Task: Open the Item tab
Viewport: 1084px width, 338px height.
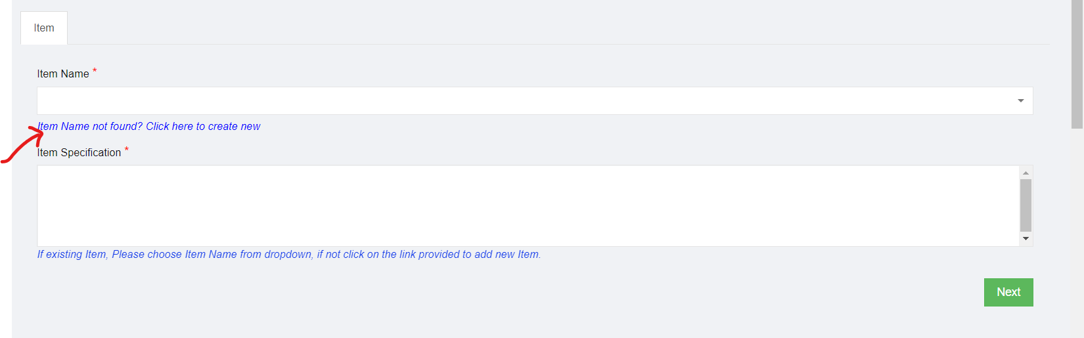Action: click(x=44, y=28)
